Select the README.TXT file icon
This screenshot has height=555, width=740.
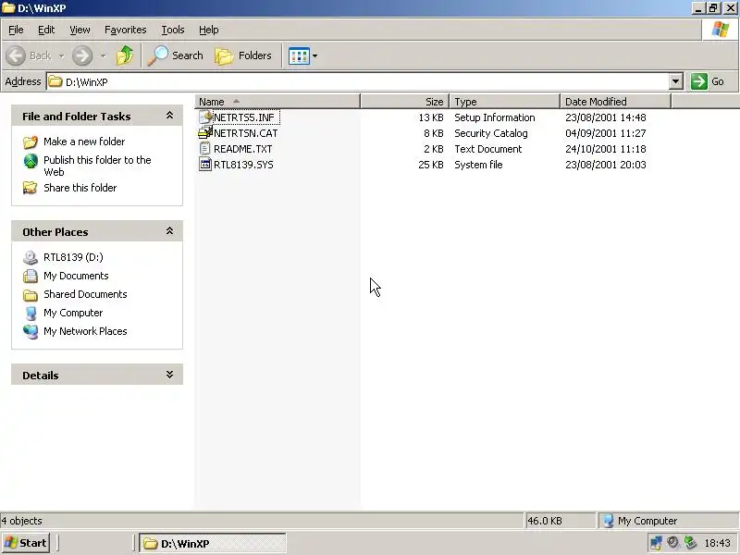[204, 149]
